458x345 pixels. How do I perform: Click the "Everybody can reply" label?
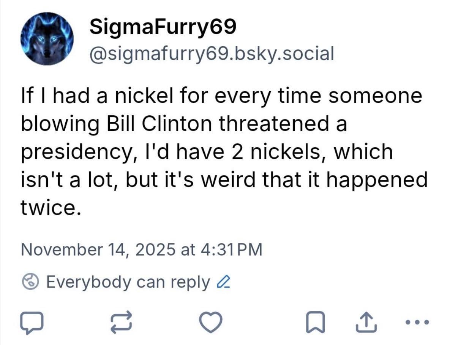[x=128, y=282]
